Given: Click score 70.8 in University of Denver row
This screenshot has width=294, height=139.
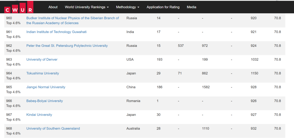Looking at the screenshot, I should [x=278, y=59].
